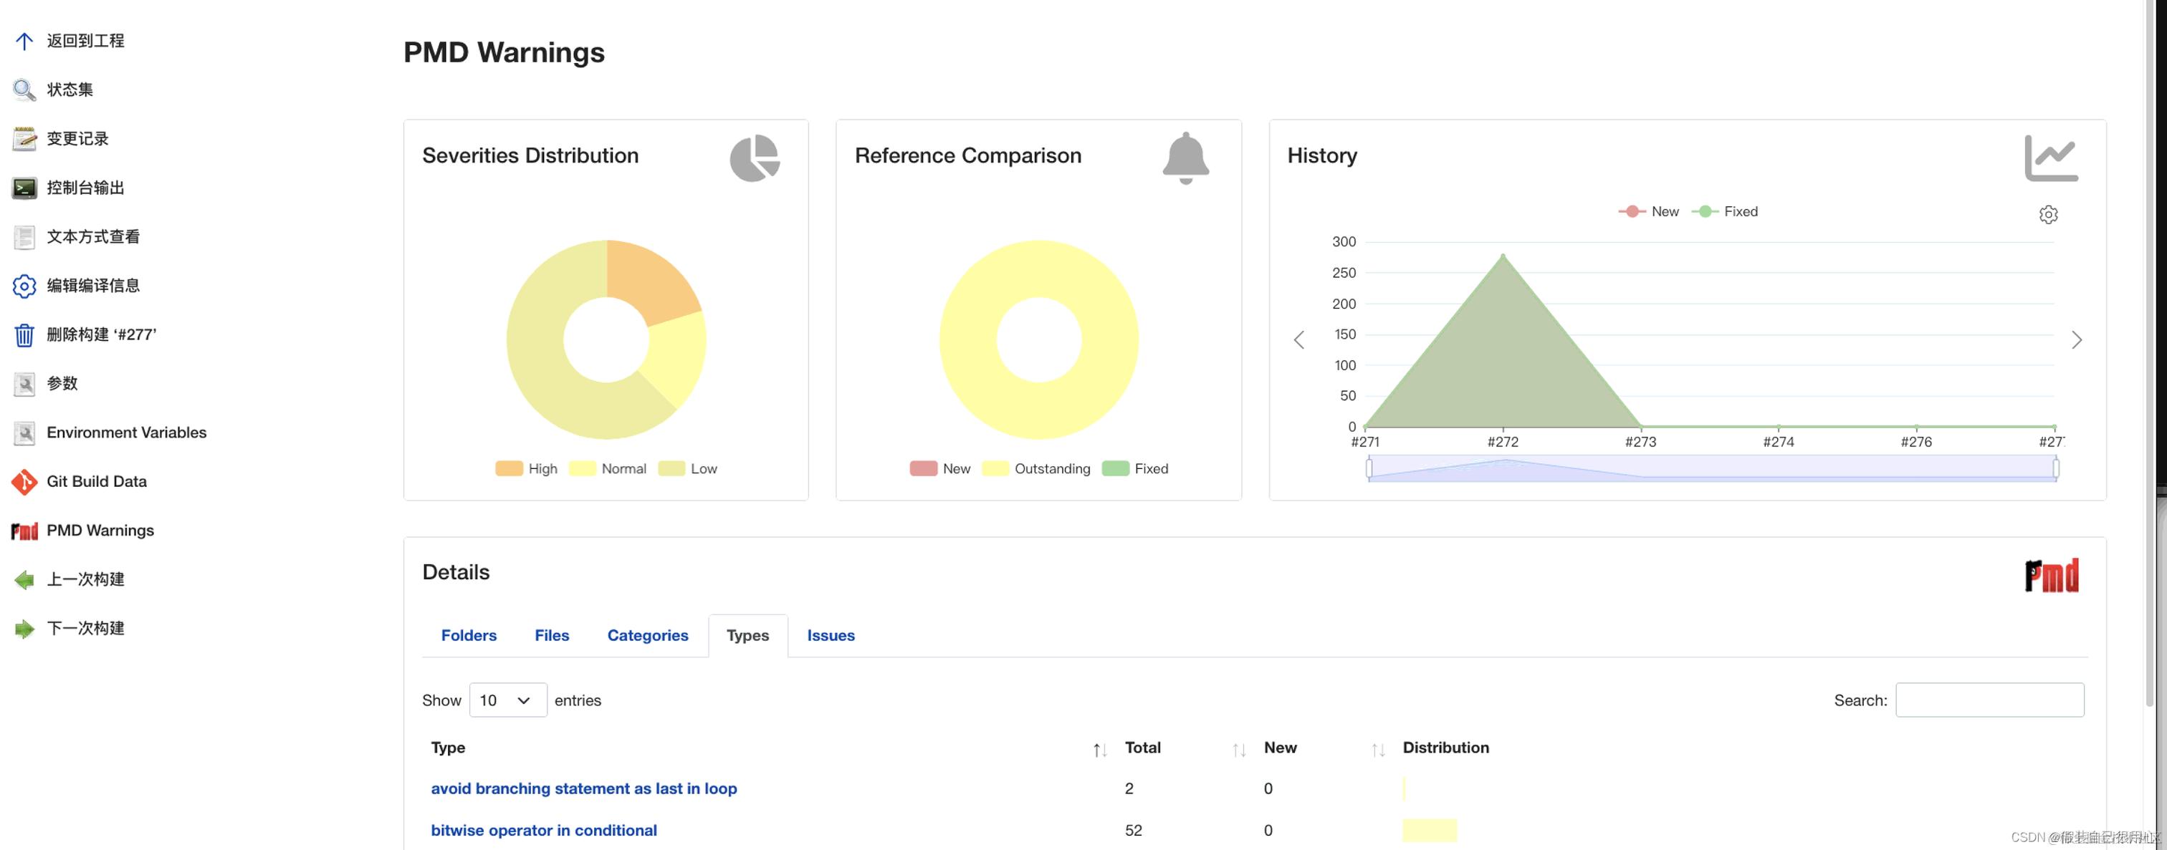Toggle the Fixed series legend in History
Viewport: 2167px width, 850px height.
click(1725, 212)
